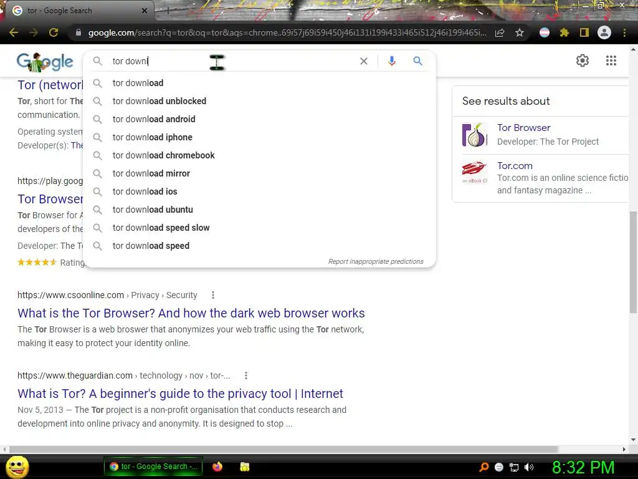This screenshot has width=638, height=479.
Task: Open the Tor.com entry in See results about
Action: point(515,166)
